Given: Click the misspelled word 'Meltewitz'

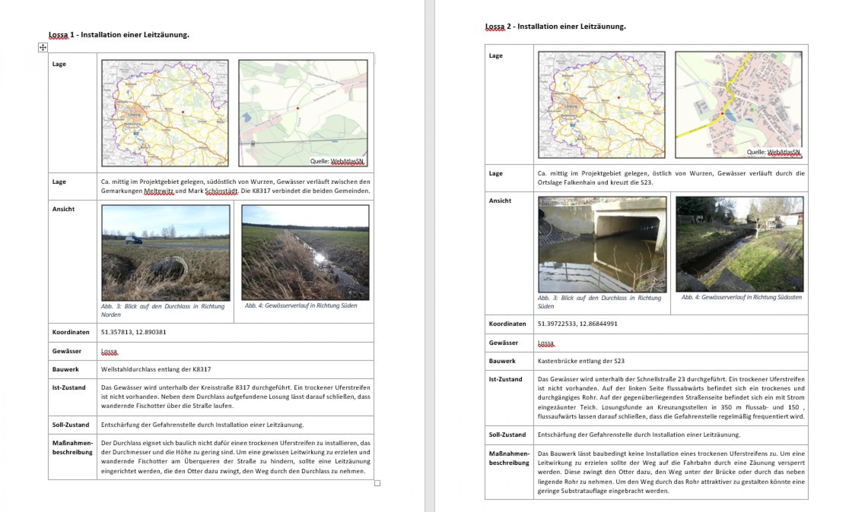Looking at the screenshot, I should pos(159,191).
